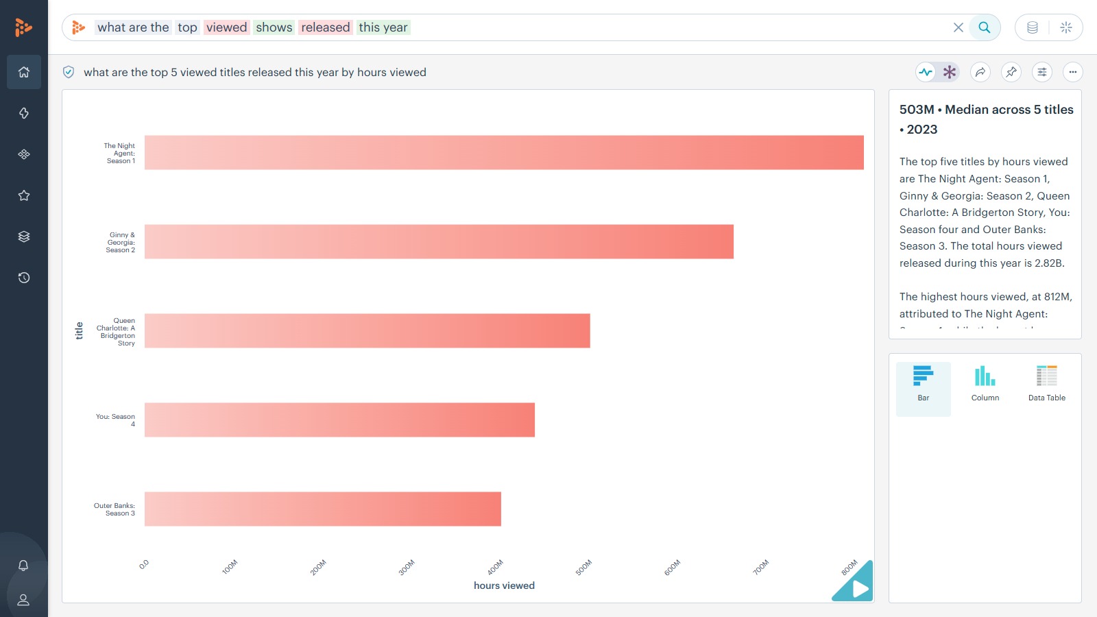
Task: Click the 'this year' token in search
Action: click(x=383, y=27)
